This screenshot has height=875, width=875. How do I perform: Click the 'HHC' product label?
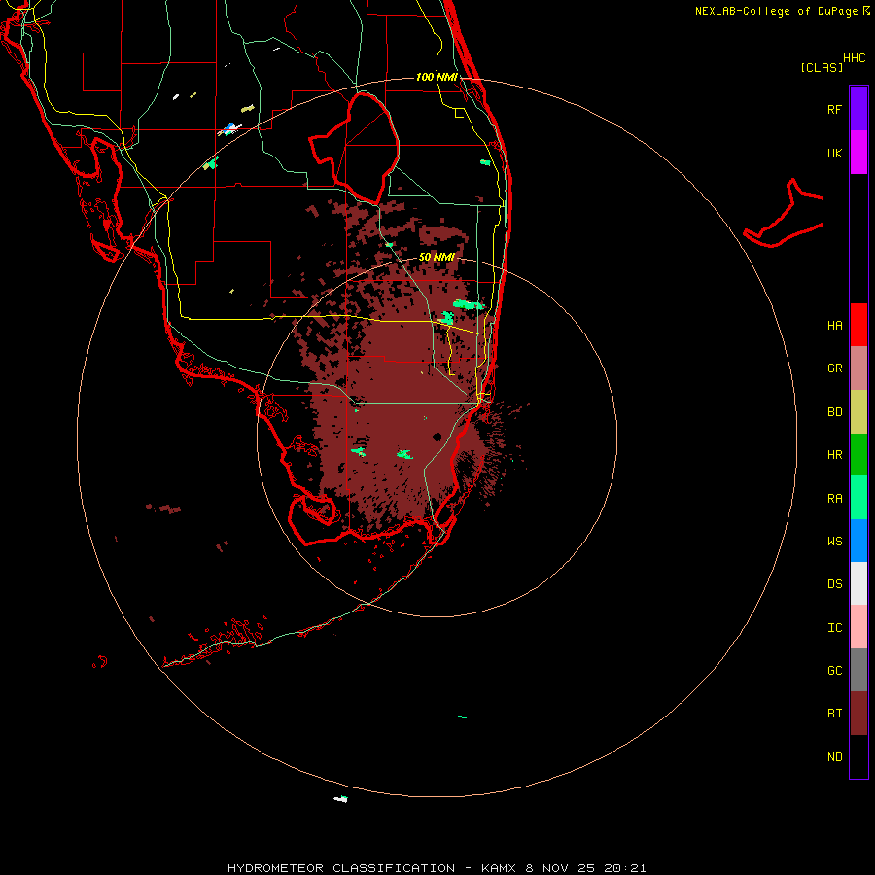(855, 58)
